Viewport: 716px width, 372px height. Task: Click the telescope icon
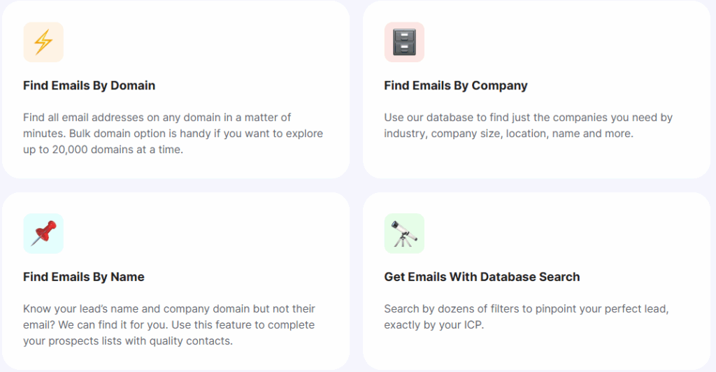(x=404, y=234)
